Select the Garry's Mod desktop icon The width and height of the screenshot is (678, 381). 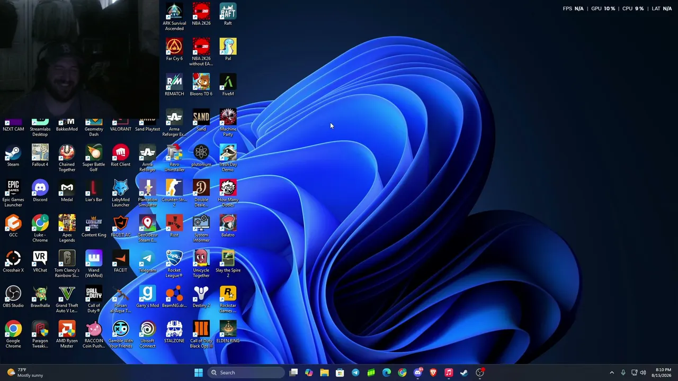click(147, 296)
